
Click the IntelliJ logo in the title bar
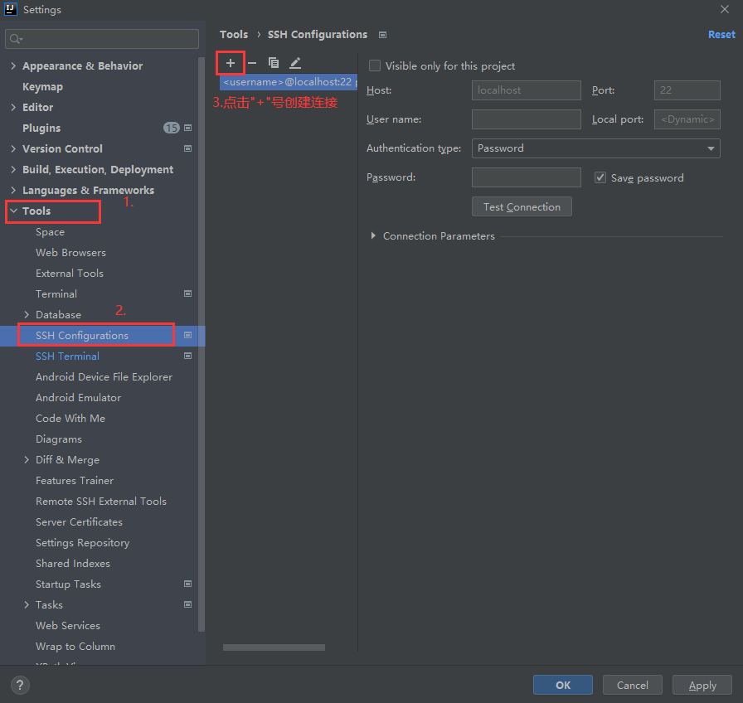pyautogui.click(x=11, y=9)
